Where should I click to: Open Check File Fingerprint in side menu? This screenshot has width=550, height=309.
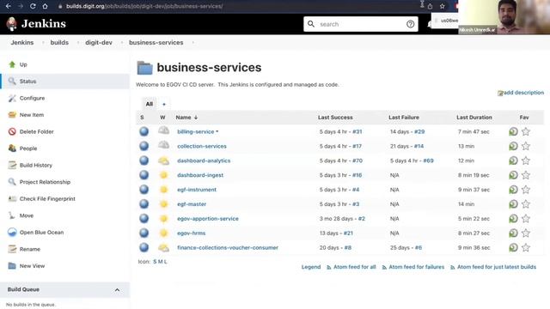coord(47,198)
